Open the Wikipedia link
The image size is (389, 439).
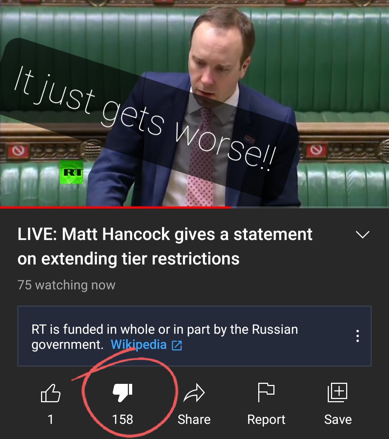(139, 345)
